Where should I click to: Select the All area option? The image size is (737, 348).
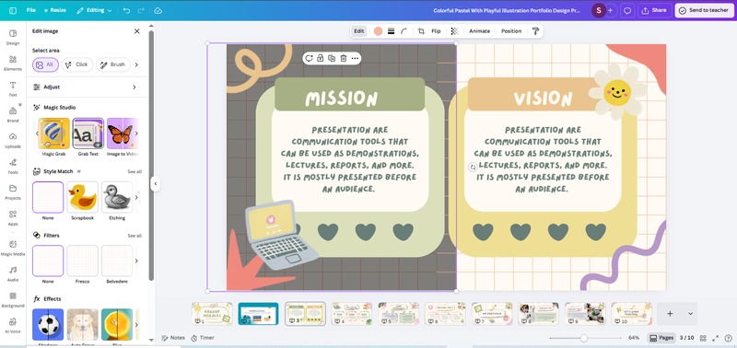pos(45,64)
